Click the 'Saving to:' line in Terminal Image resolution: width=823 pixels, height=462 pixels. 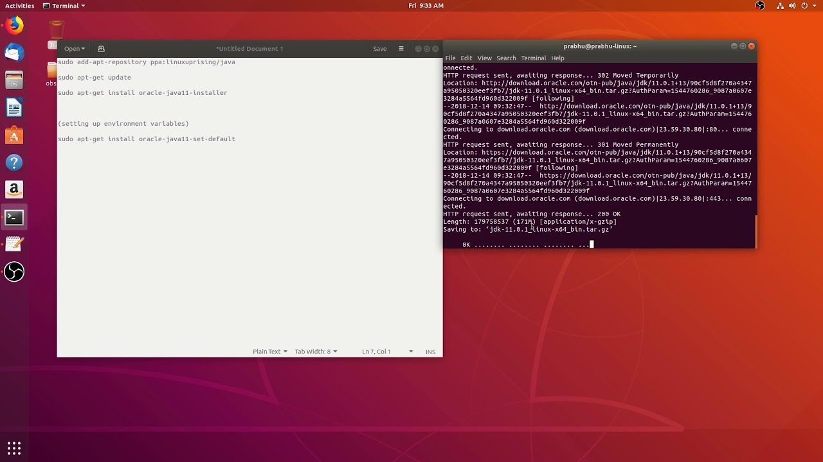pyautogui.click(x=528, y=229)
